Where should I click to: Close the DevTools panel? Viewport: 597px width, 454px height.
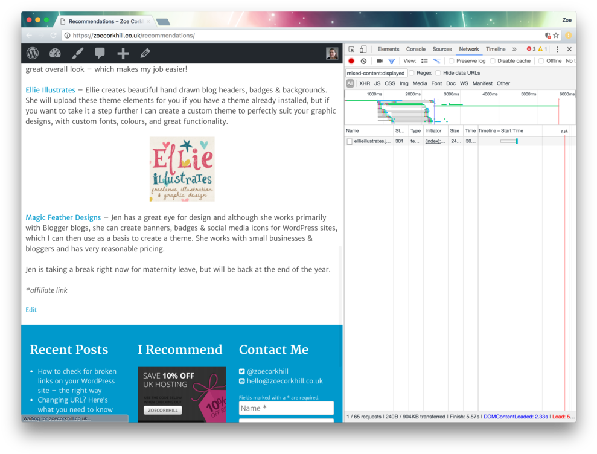569,49
